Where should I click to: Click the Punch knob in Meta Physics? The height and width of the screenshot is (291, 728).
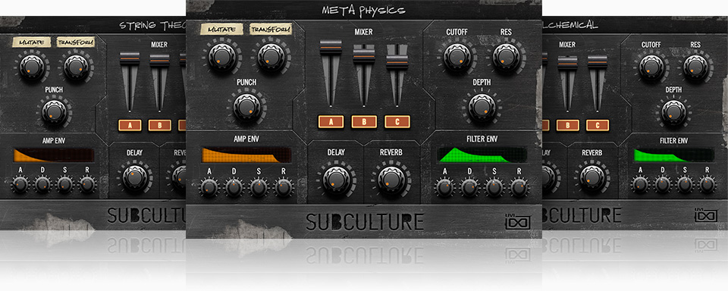coord(247,107)
